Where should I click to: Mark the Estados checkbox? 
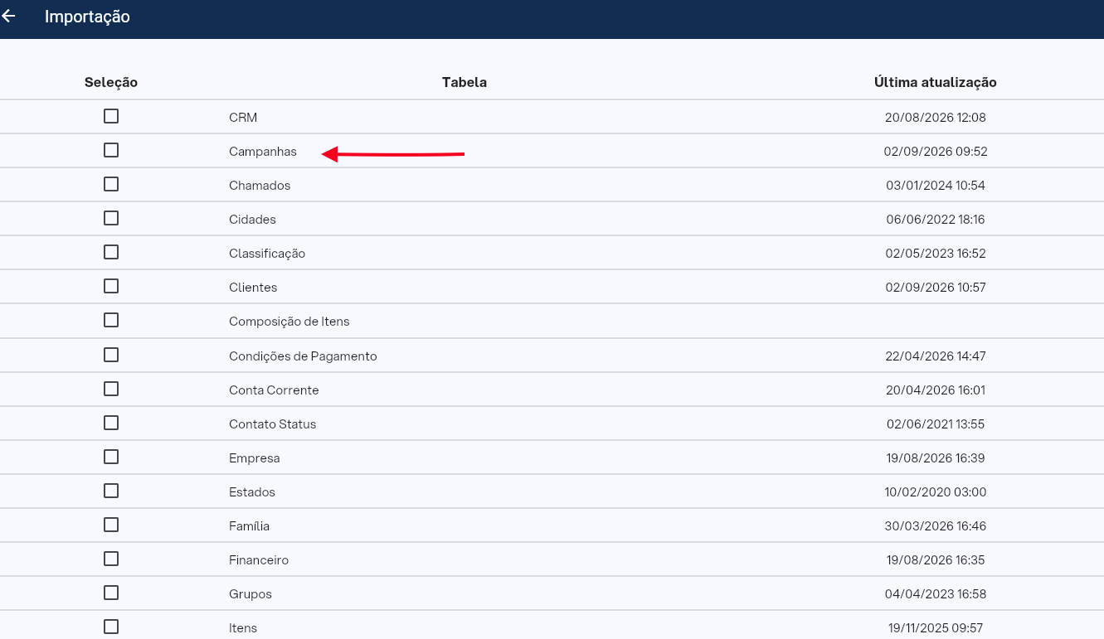pyautogui.click(x=111, y=491)
